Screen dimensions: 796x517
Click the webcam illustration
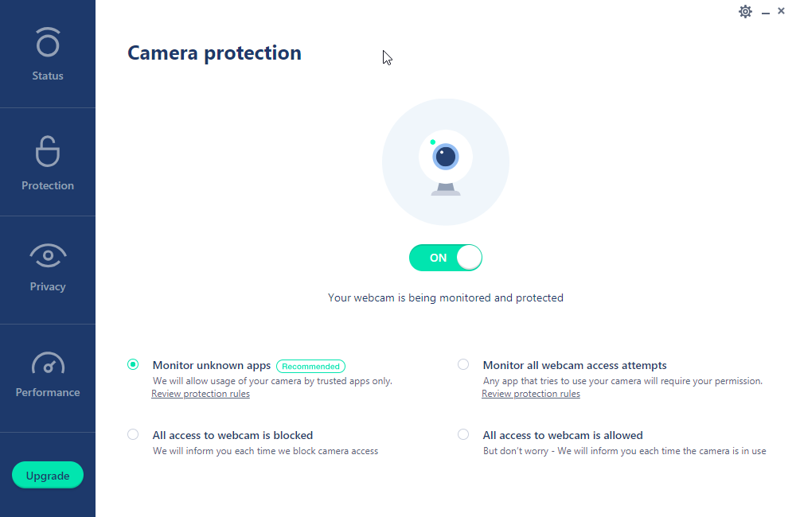pos(446,161)
